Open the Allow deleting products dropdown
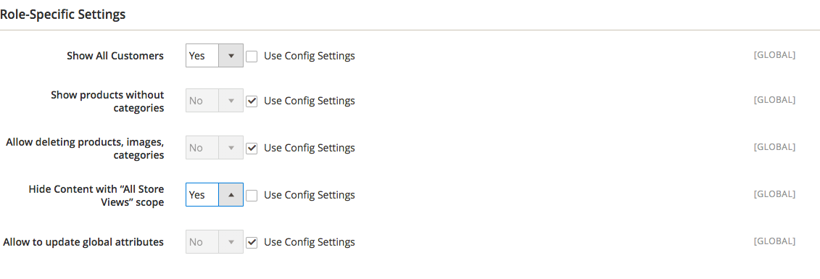Screen dimensions: 820x279 point(215,148)
